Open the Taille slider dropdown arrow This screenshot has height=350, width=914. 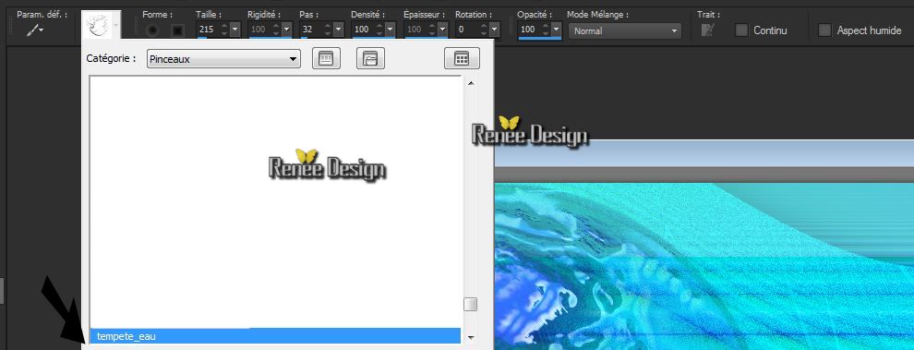point(235,30)
